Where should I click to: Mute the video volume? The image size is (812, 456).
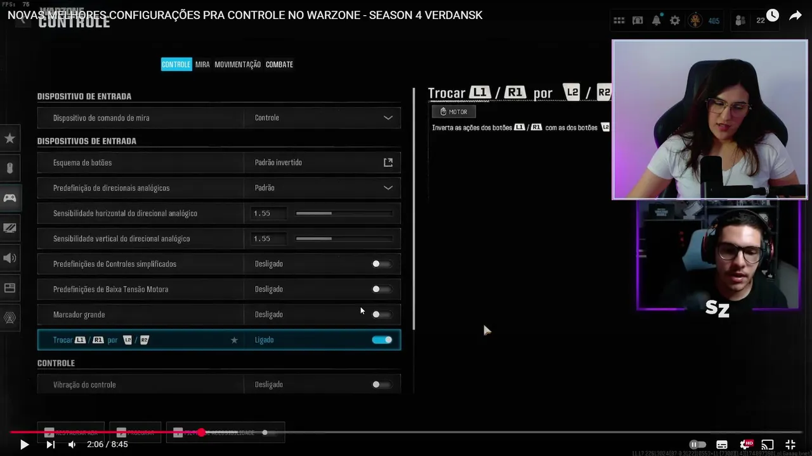click(72, 445)
